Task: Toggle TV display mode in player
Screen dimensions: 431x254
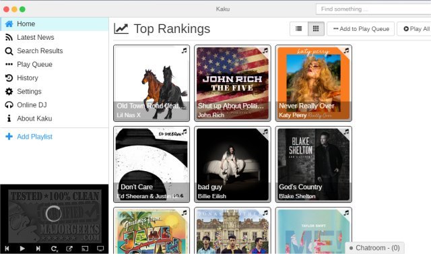Action: coord(100,249)
